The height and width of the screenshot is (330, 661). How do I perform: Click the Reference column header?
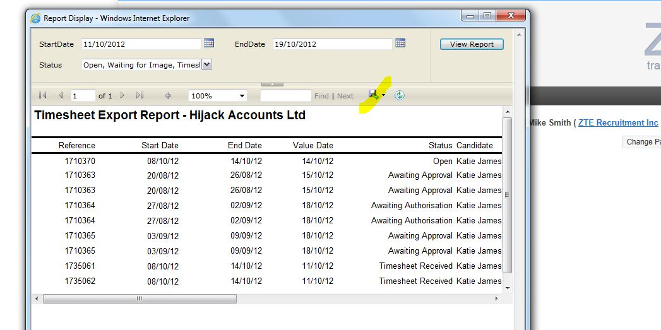point(77,145)
